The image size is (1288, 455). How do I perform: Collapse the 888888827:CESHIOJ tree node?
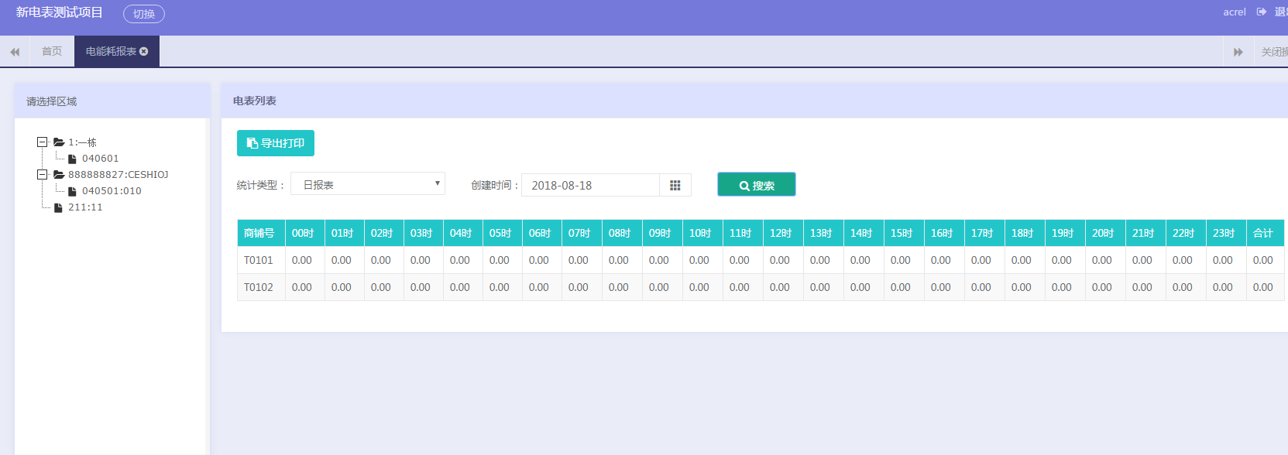coord(43,175)
